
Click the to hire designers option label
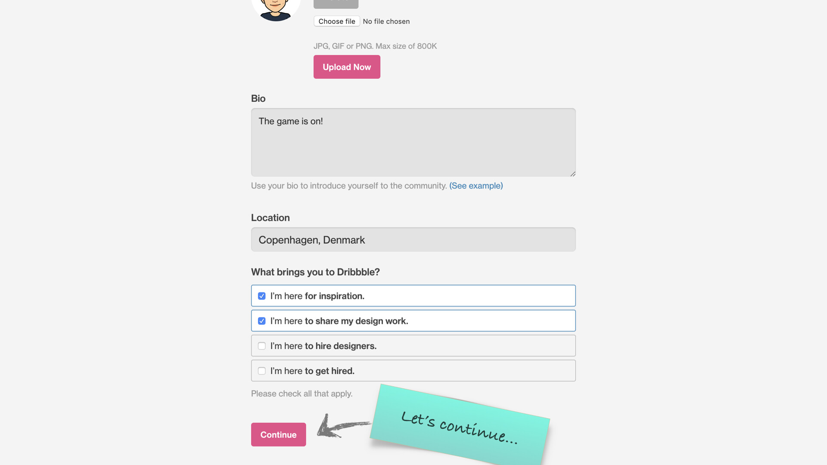point(340,346)
